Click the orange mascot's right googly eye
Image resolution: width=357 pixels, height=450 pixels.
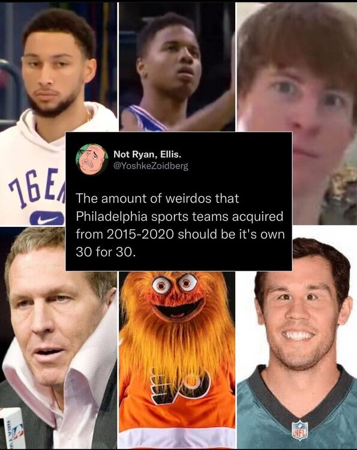[187, 282]
